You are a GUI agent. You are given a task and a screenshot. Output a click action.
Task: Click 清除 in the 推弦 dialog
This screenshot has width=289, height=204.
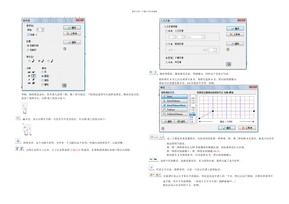[x=168, y=122]
